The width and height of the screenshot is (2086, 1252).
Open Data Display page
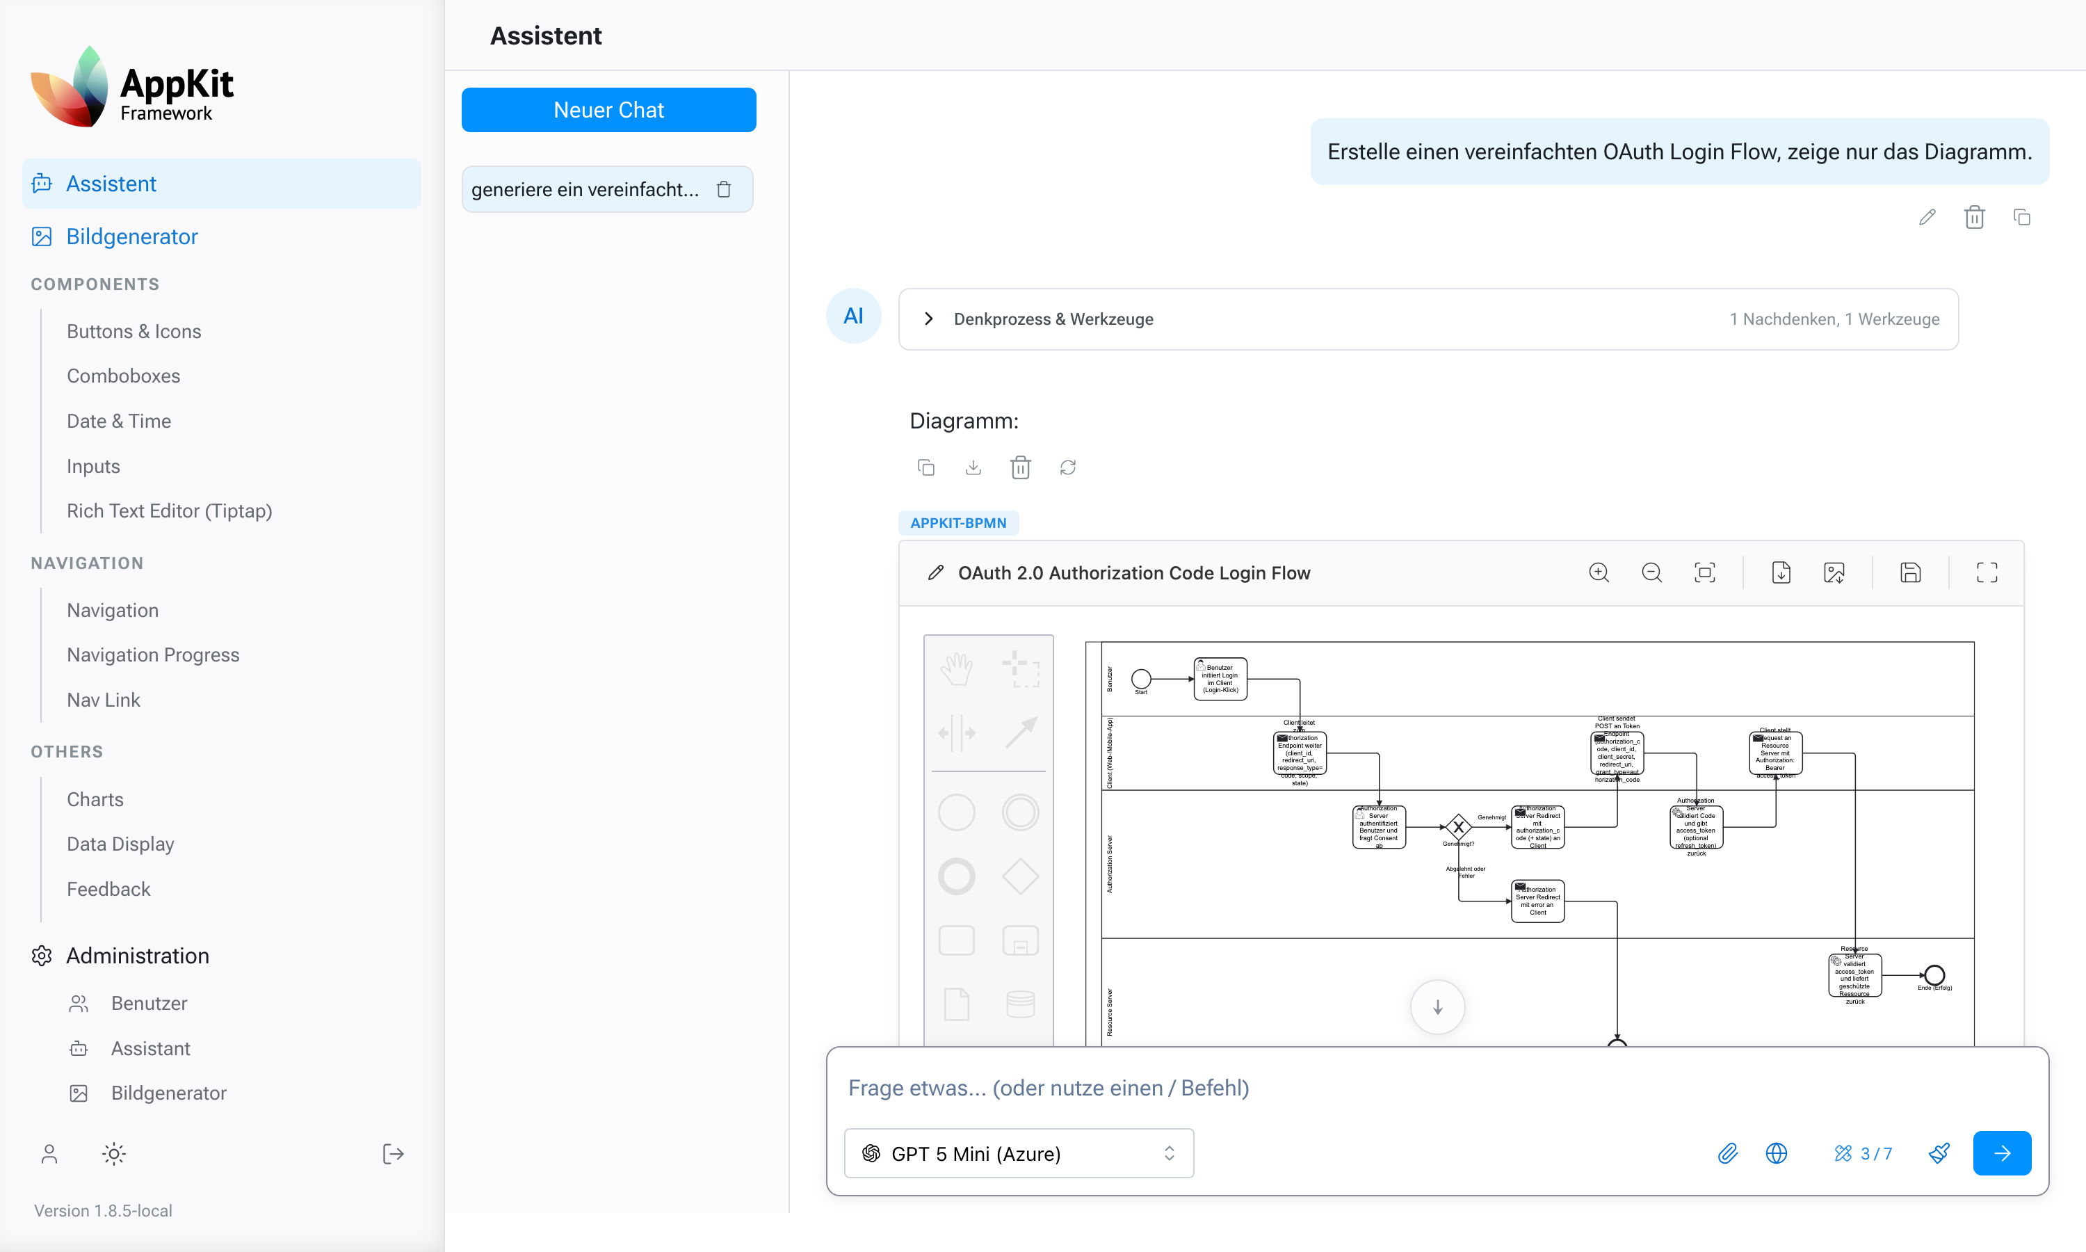pos(120,844)
